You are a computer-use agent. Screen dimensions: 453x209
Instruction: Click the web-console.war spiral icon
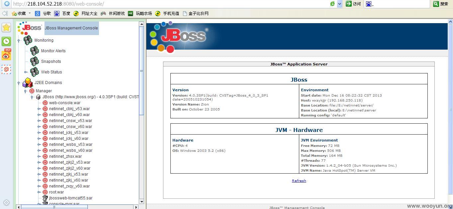pos(45,103)
